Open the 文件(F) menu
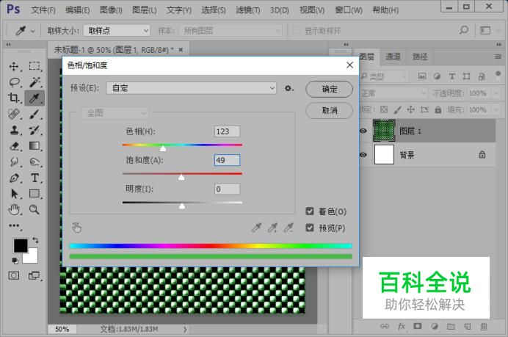 click(x=43, y=10)
